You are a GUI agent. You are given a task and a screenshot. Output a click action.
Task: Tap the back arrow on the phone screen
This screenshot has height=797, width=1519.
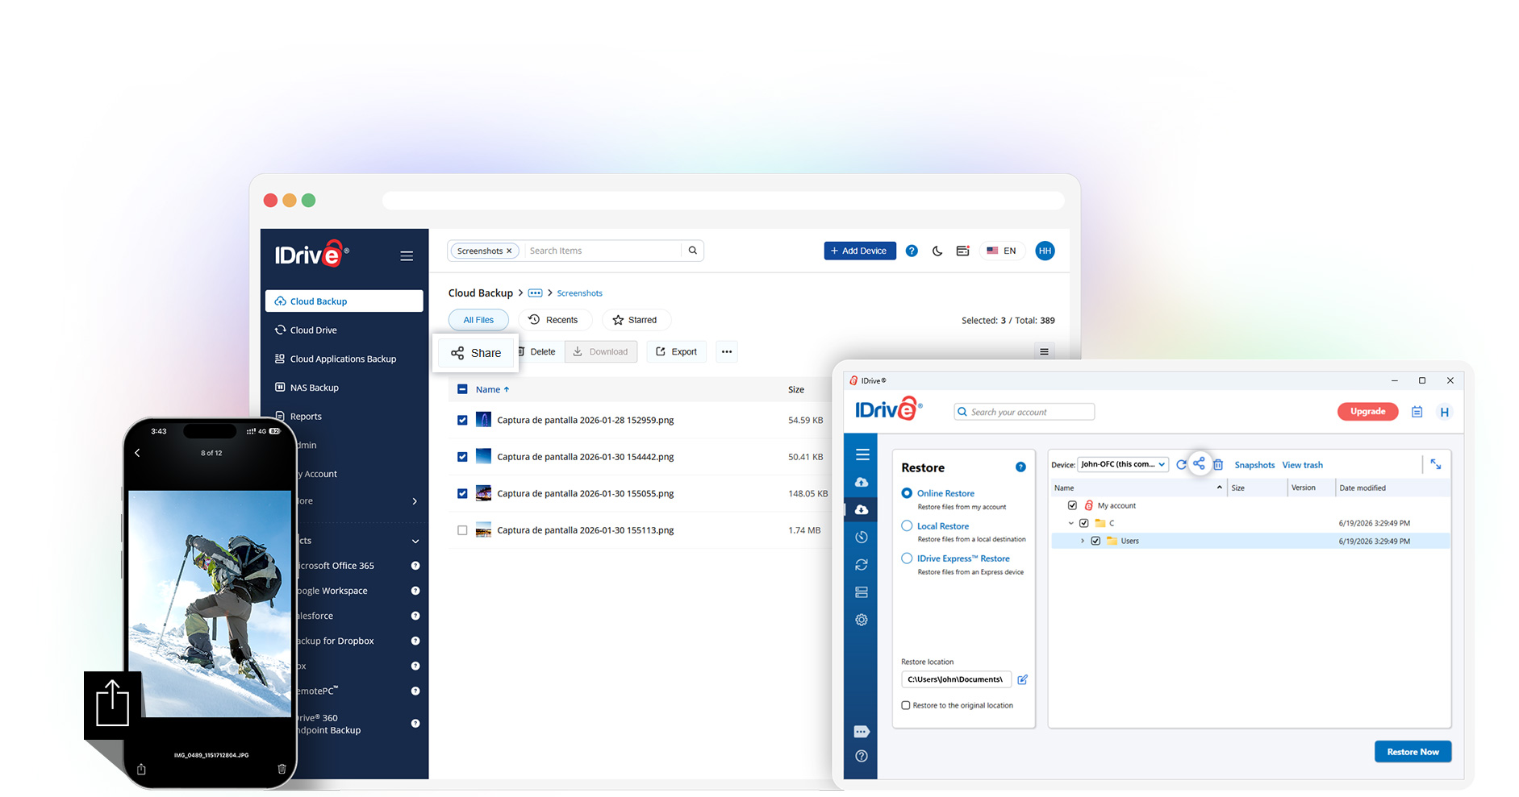coord(137,453)
